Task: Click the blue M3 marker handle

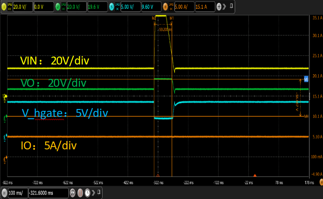Action: 306,79
